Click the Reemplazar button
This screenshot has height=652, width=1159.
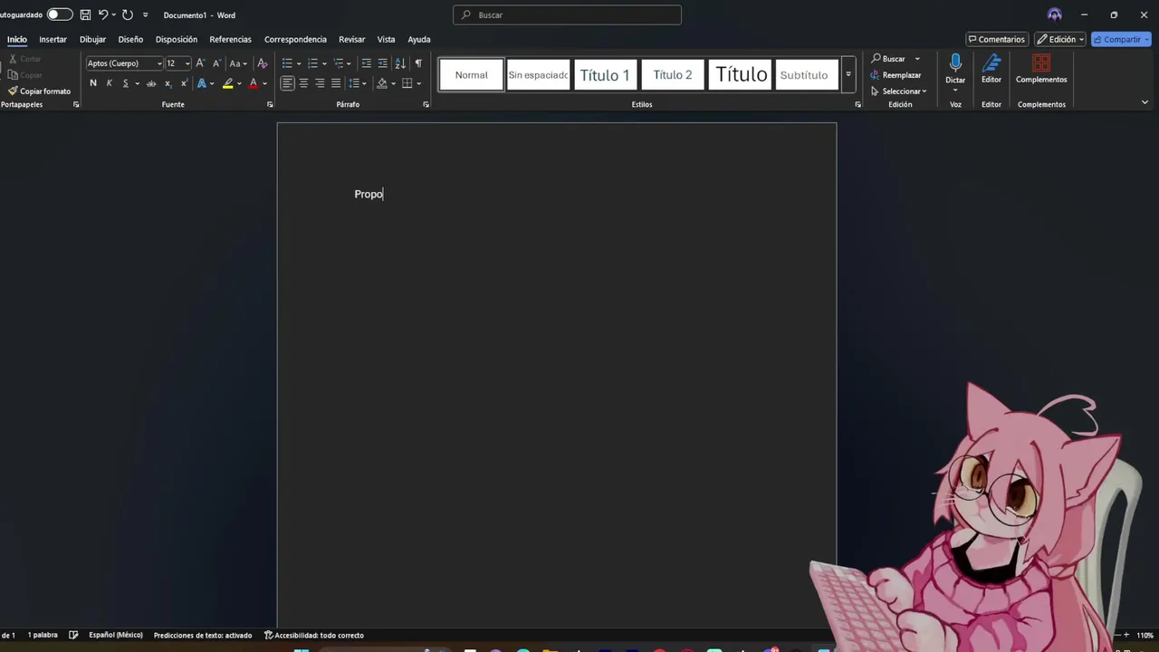click(x=896, y=75)
